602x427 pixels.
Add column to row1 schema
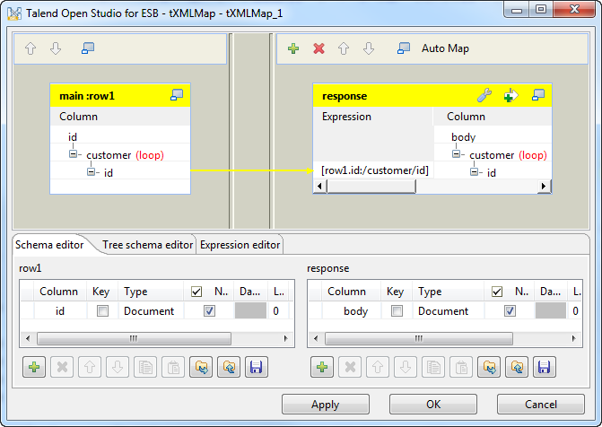coord(34,367)
